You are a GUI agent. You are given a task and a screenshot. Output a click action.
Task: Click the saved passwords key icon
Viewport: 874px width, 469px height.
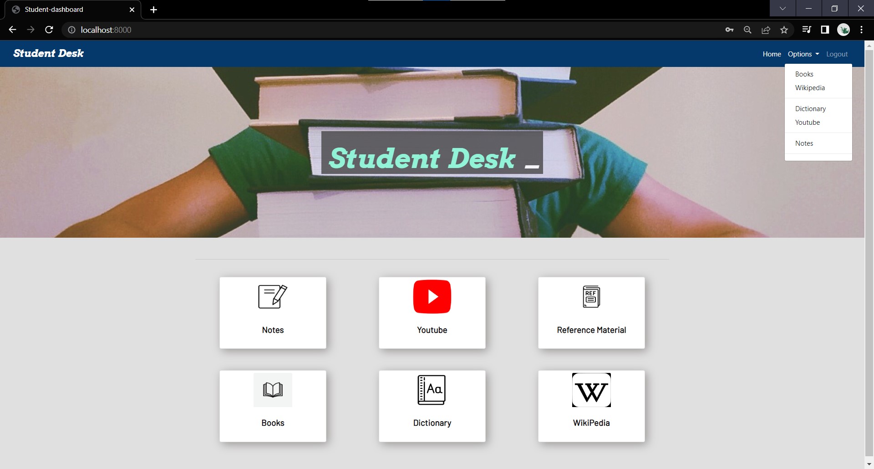click(729, 30)
